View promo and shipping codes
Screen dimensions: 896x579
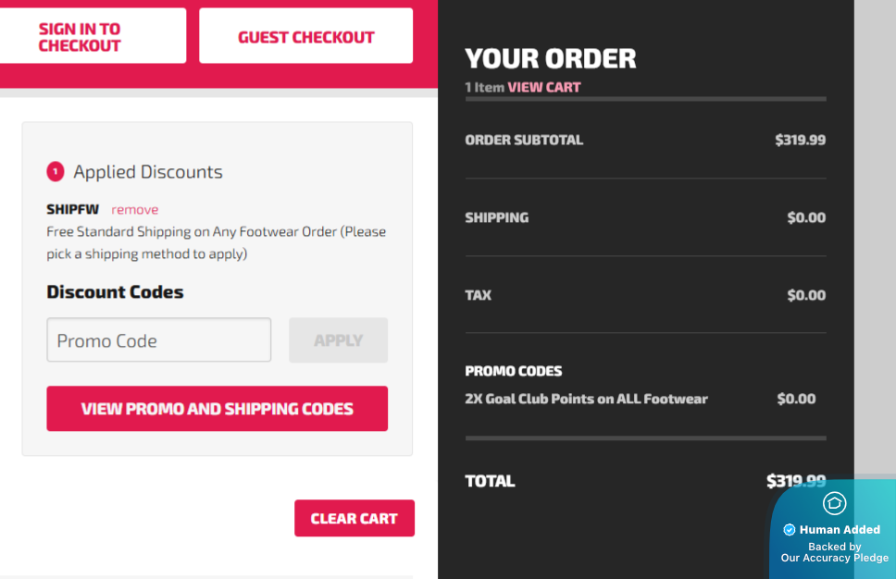pyautogui.click(x=217, y=409)
